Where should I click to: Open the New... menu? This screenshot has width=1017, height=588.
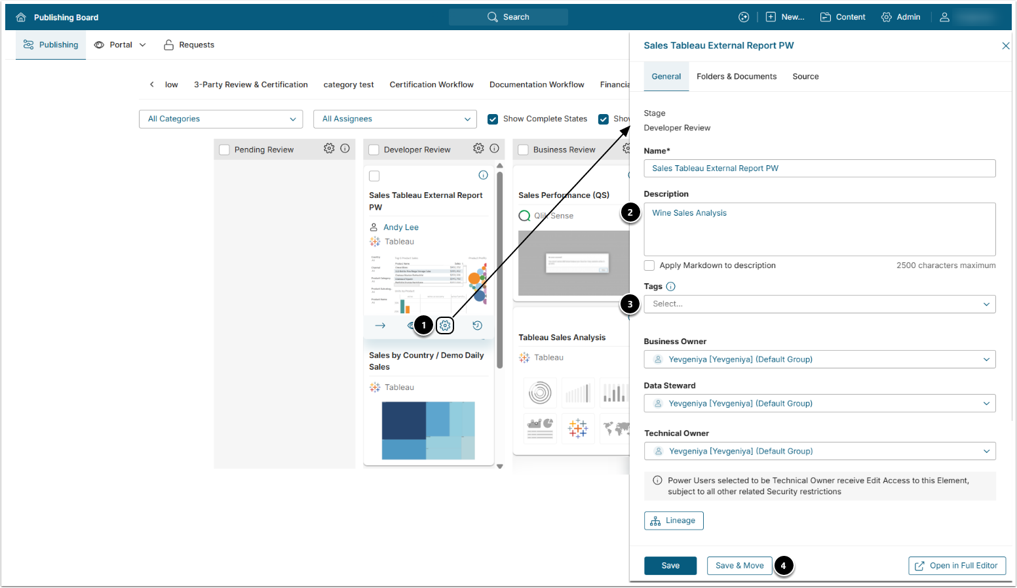tap(785, 17)
